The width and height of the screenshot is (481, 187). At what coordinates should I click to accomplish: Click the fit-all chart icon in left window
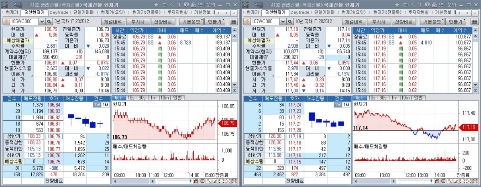coord(234,181)
